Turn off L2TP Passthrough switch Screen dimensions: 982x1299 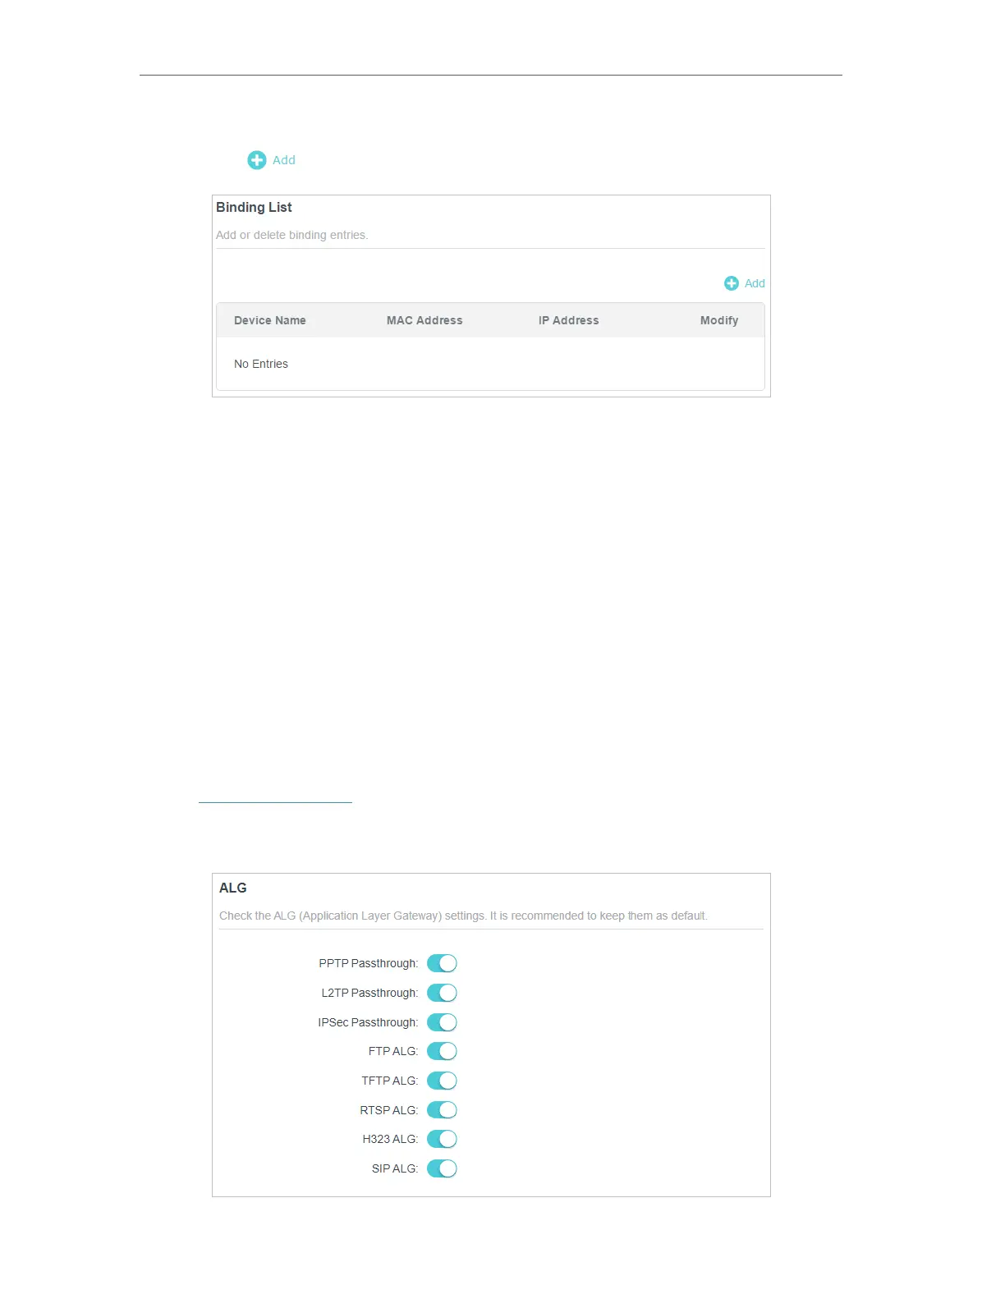click(x=442, y=993)
